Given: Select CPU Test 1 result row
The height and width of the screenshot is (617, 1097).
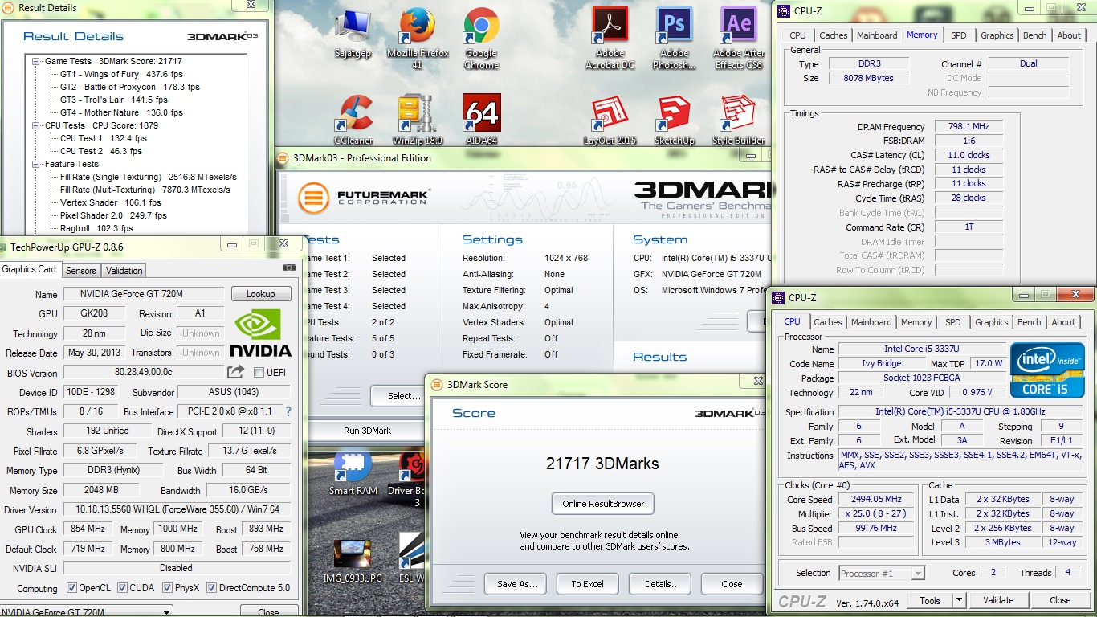Looking at the screenshot, I should click(103, 138).
